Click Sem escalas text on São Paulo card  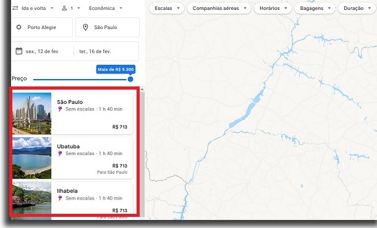point(80,109)
